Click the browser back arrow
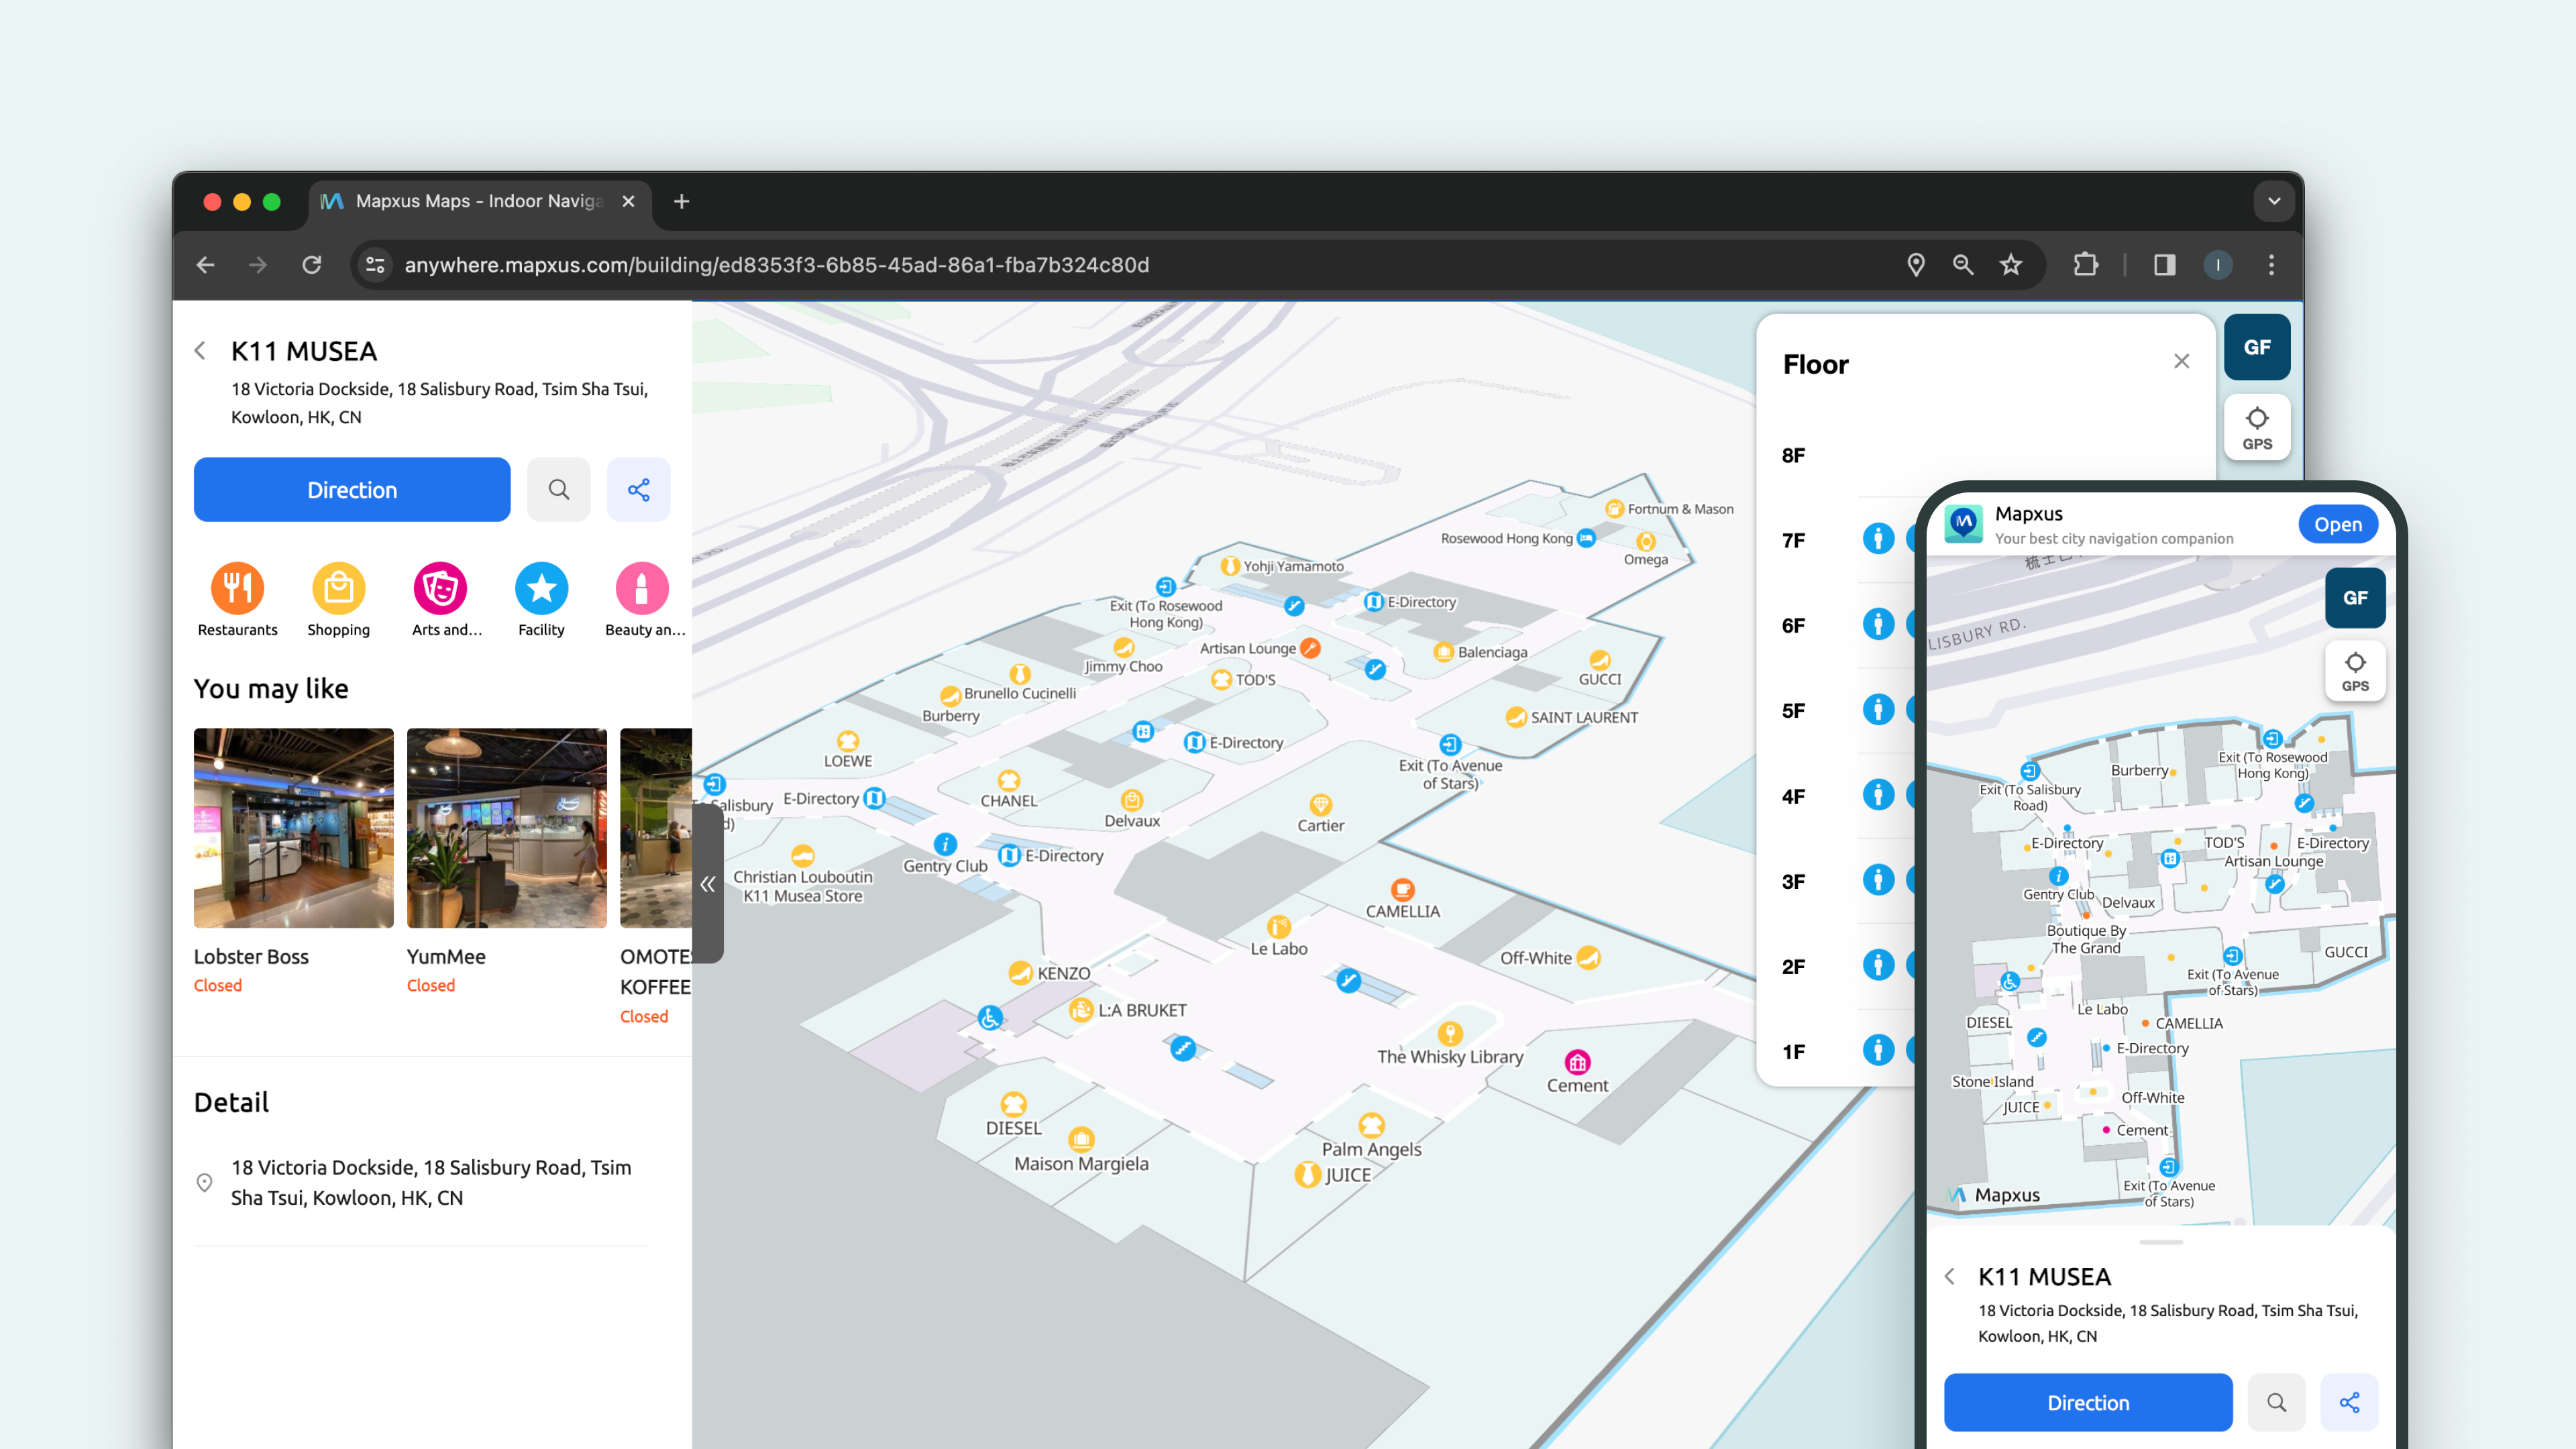The image size is (2576, 1449). pos(206,265)
